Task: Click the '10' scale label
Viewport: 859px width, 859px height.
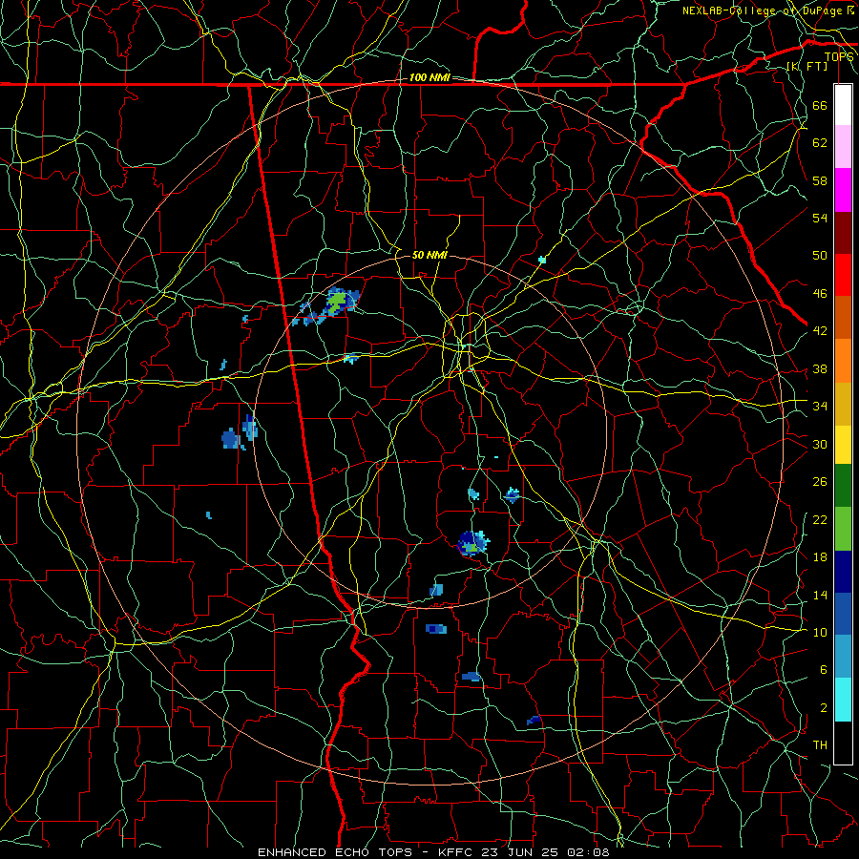Action: click(820, 632)
